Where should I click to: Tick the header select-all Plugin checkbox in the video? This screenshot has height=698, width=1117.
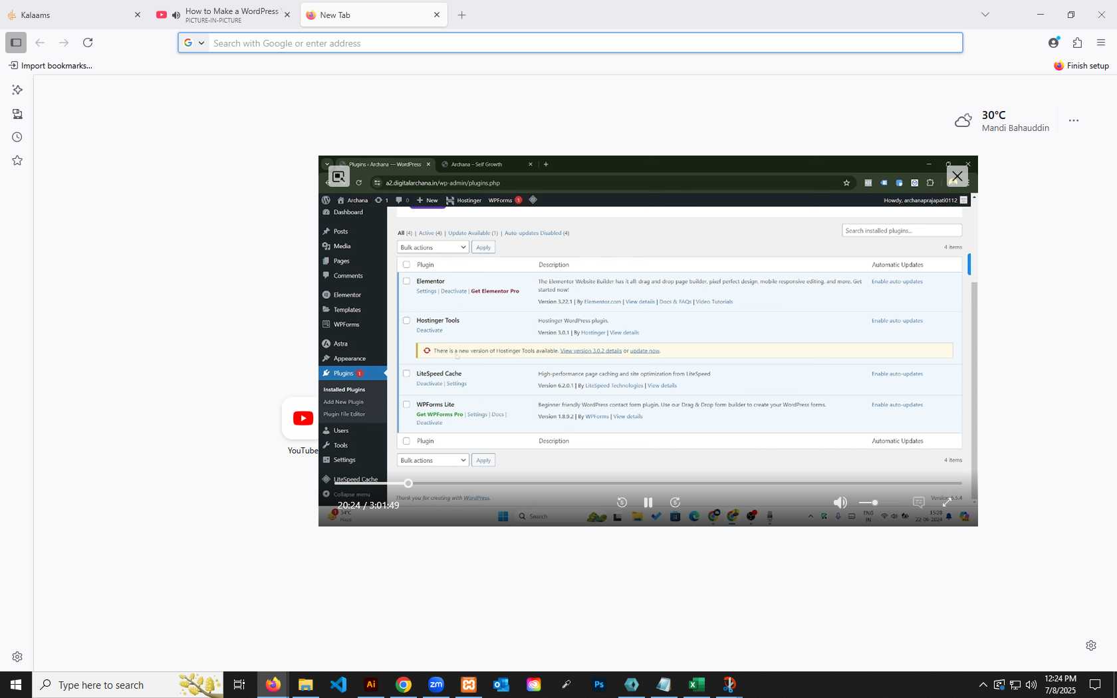[406, 265]
